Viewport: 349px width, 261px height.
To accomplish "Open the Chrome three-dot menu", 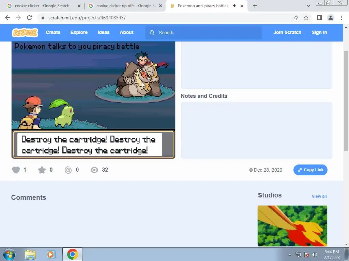I will coord(342,18).
